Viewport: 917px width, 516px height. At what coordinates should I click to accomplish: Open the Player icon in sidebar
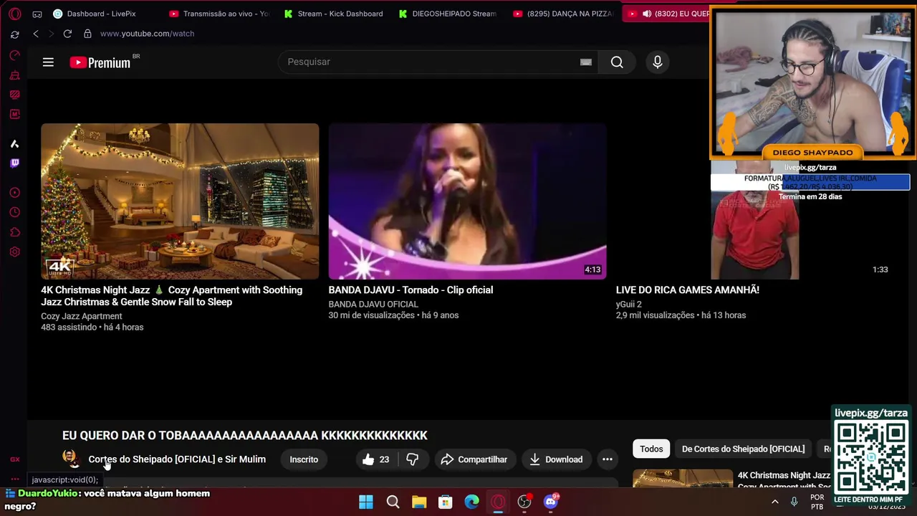pos(14,193)
